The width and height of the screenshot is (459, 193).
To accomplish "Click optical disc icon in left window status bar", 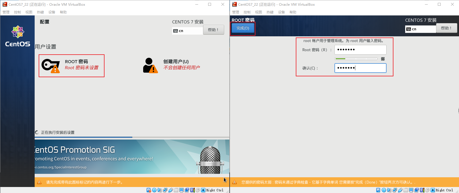I will [x=154, y=190].
